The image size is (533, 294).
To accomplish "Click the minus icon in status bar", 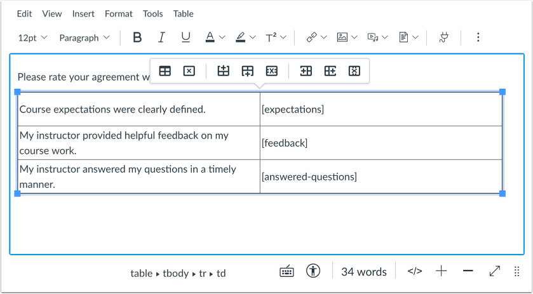I will point(468,271).
